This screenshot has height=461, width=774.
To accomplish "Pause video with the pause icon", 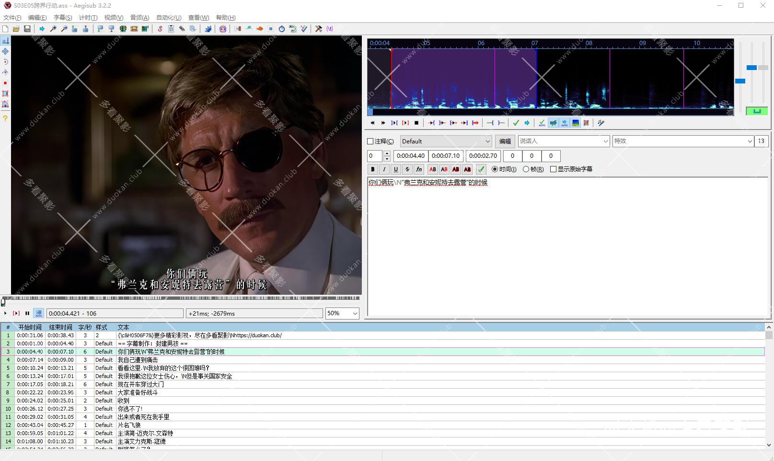I will [x=27, y=313].
